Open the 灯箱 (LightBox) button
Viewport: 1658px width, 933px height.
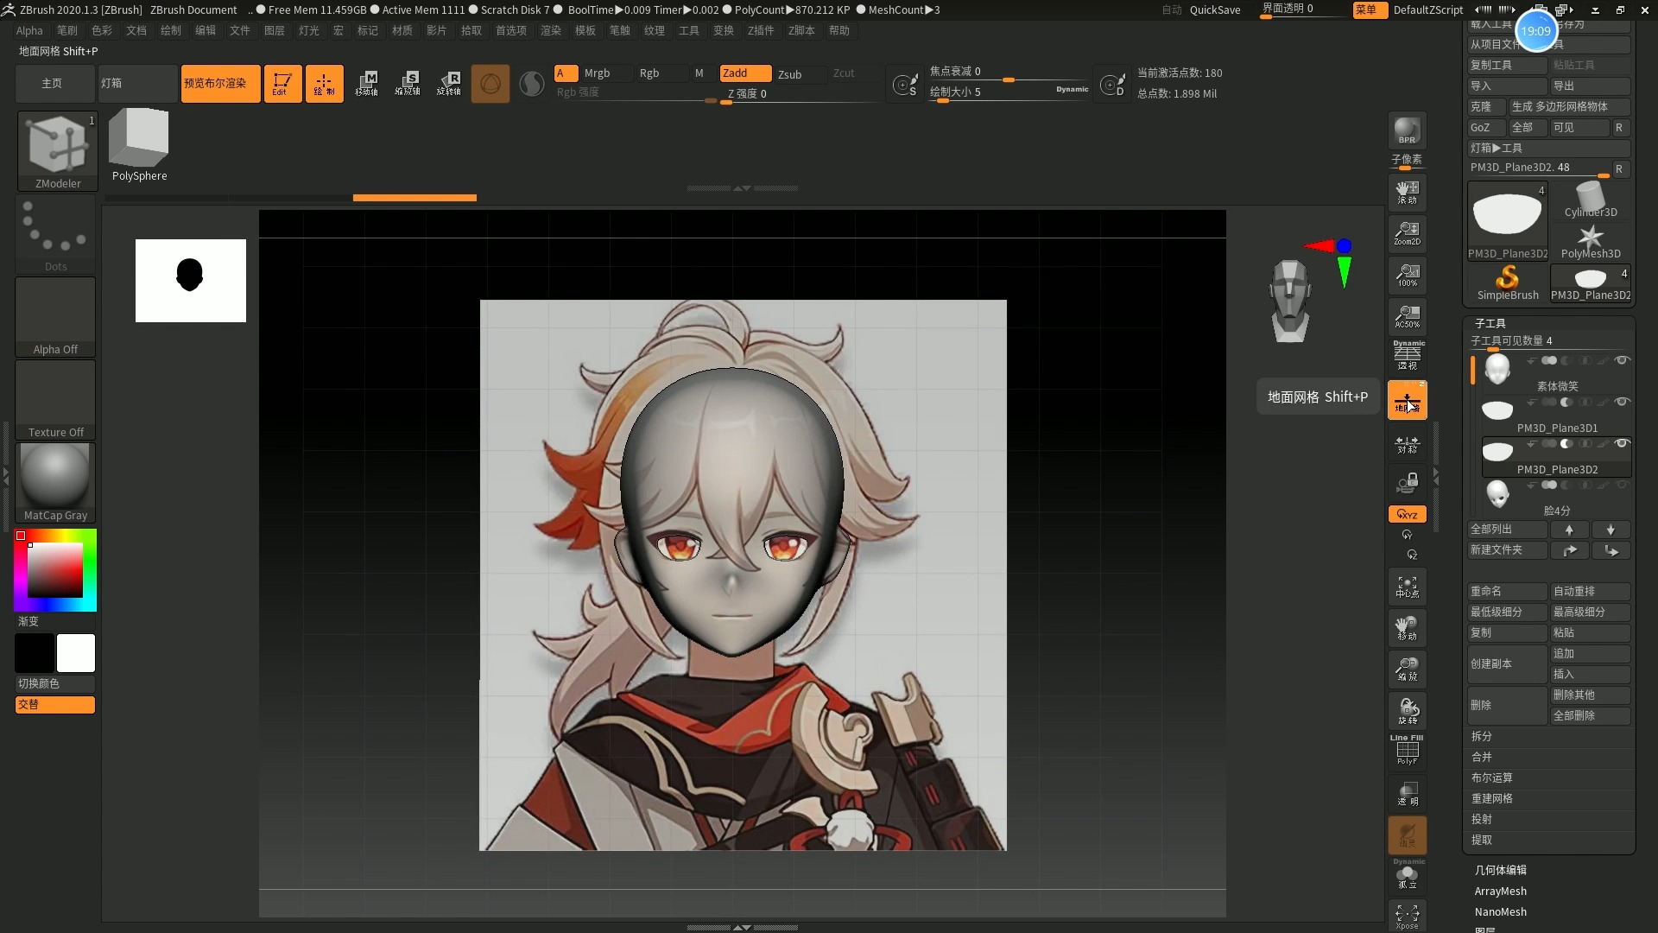pos(137,84)
